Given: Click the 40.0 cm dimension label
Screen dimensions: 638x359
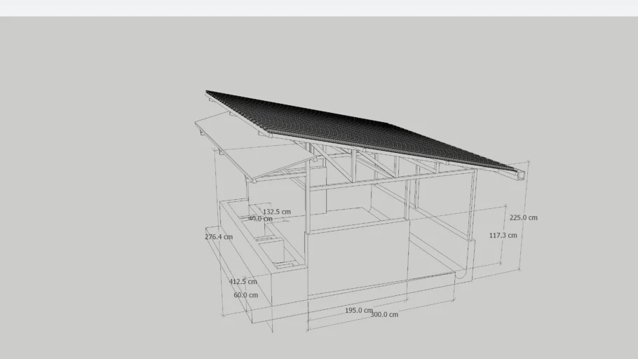Looking at the screenshot, I should 260,219.
